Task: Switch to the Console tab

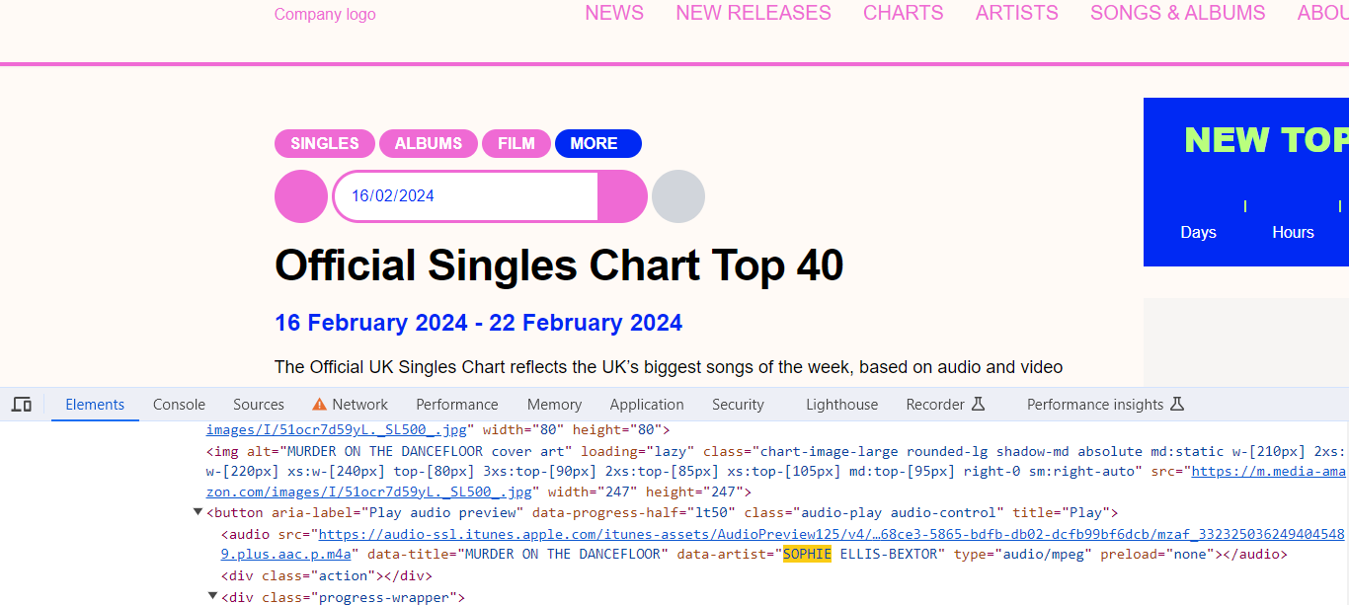Action: 179,405
